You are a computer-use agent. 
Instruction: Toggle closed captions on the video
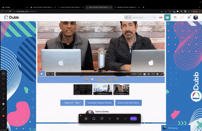(144, 74)
